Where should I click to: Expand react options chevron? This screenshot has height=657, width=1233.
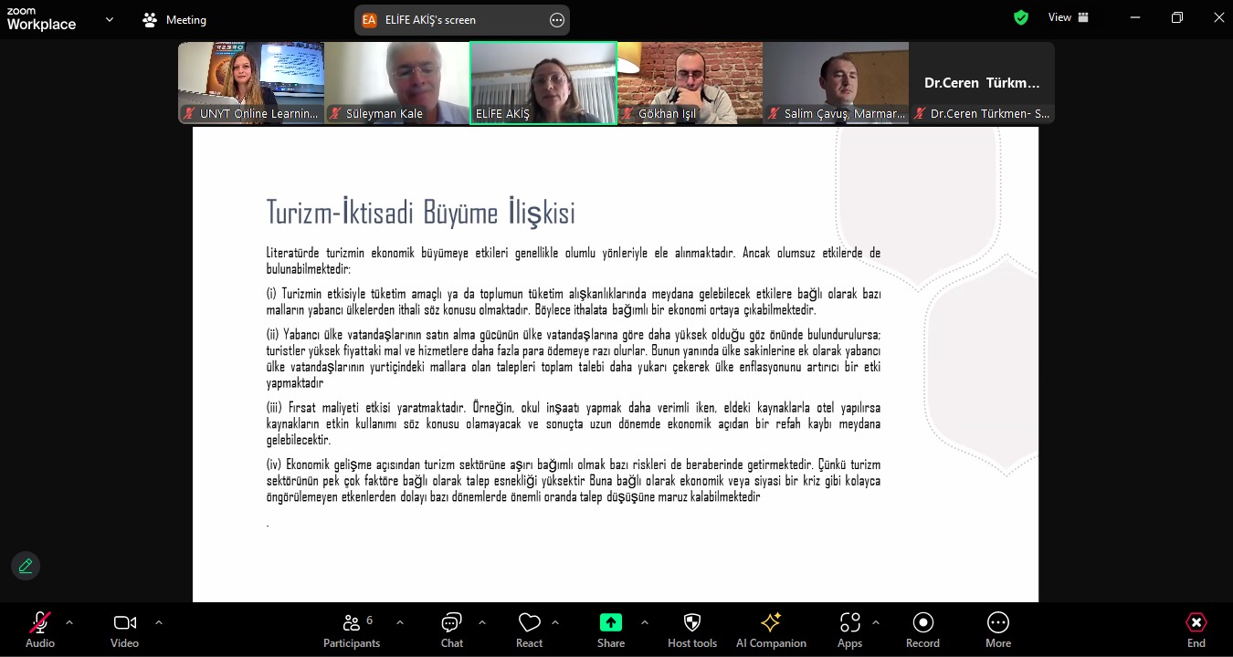pyautogui.click(x=555, y=622)
